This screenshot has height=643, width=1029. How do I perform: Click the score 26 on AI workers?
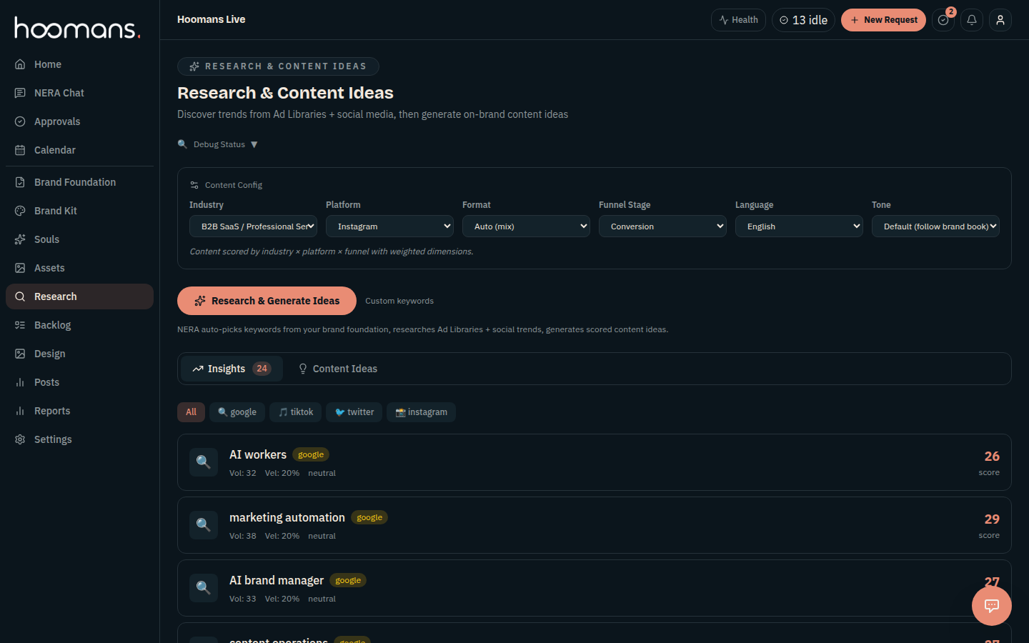click(x=992, y=457)
